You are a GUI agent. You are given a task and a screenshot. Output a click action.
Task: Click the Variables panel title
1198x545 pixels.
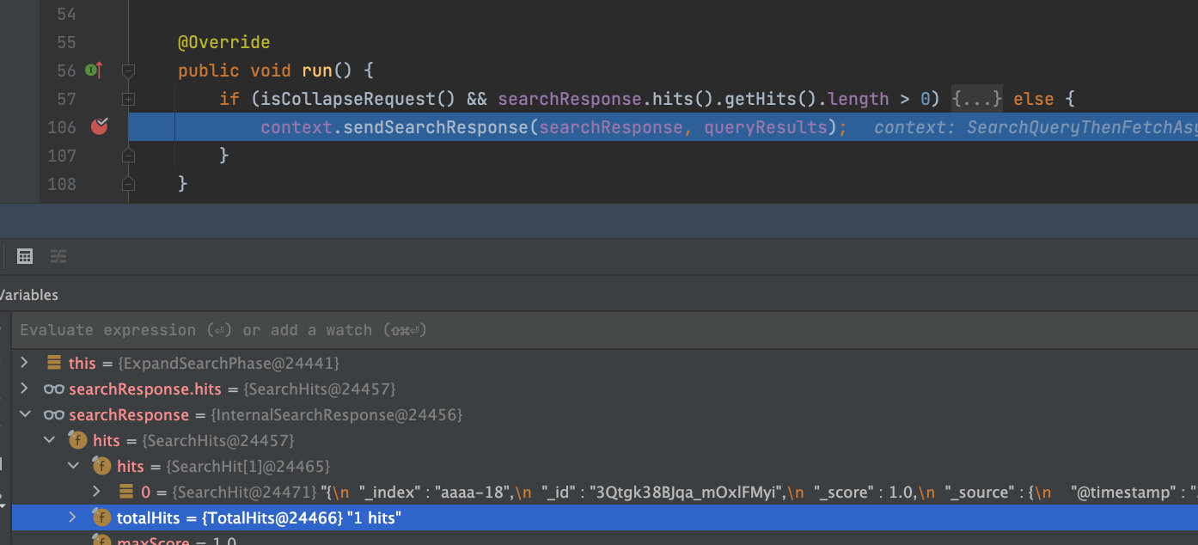28,295
